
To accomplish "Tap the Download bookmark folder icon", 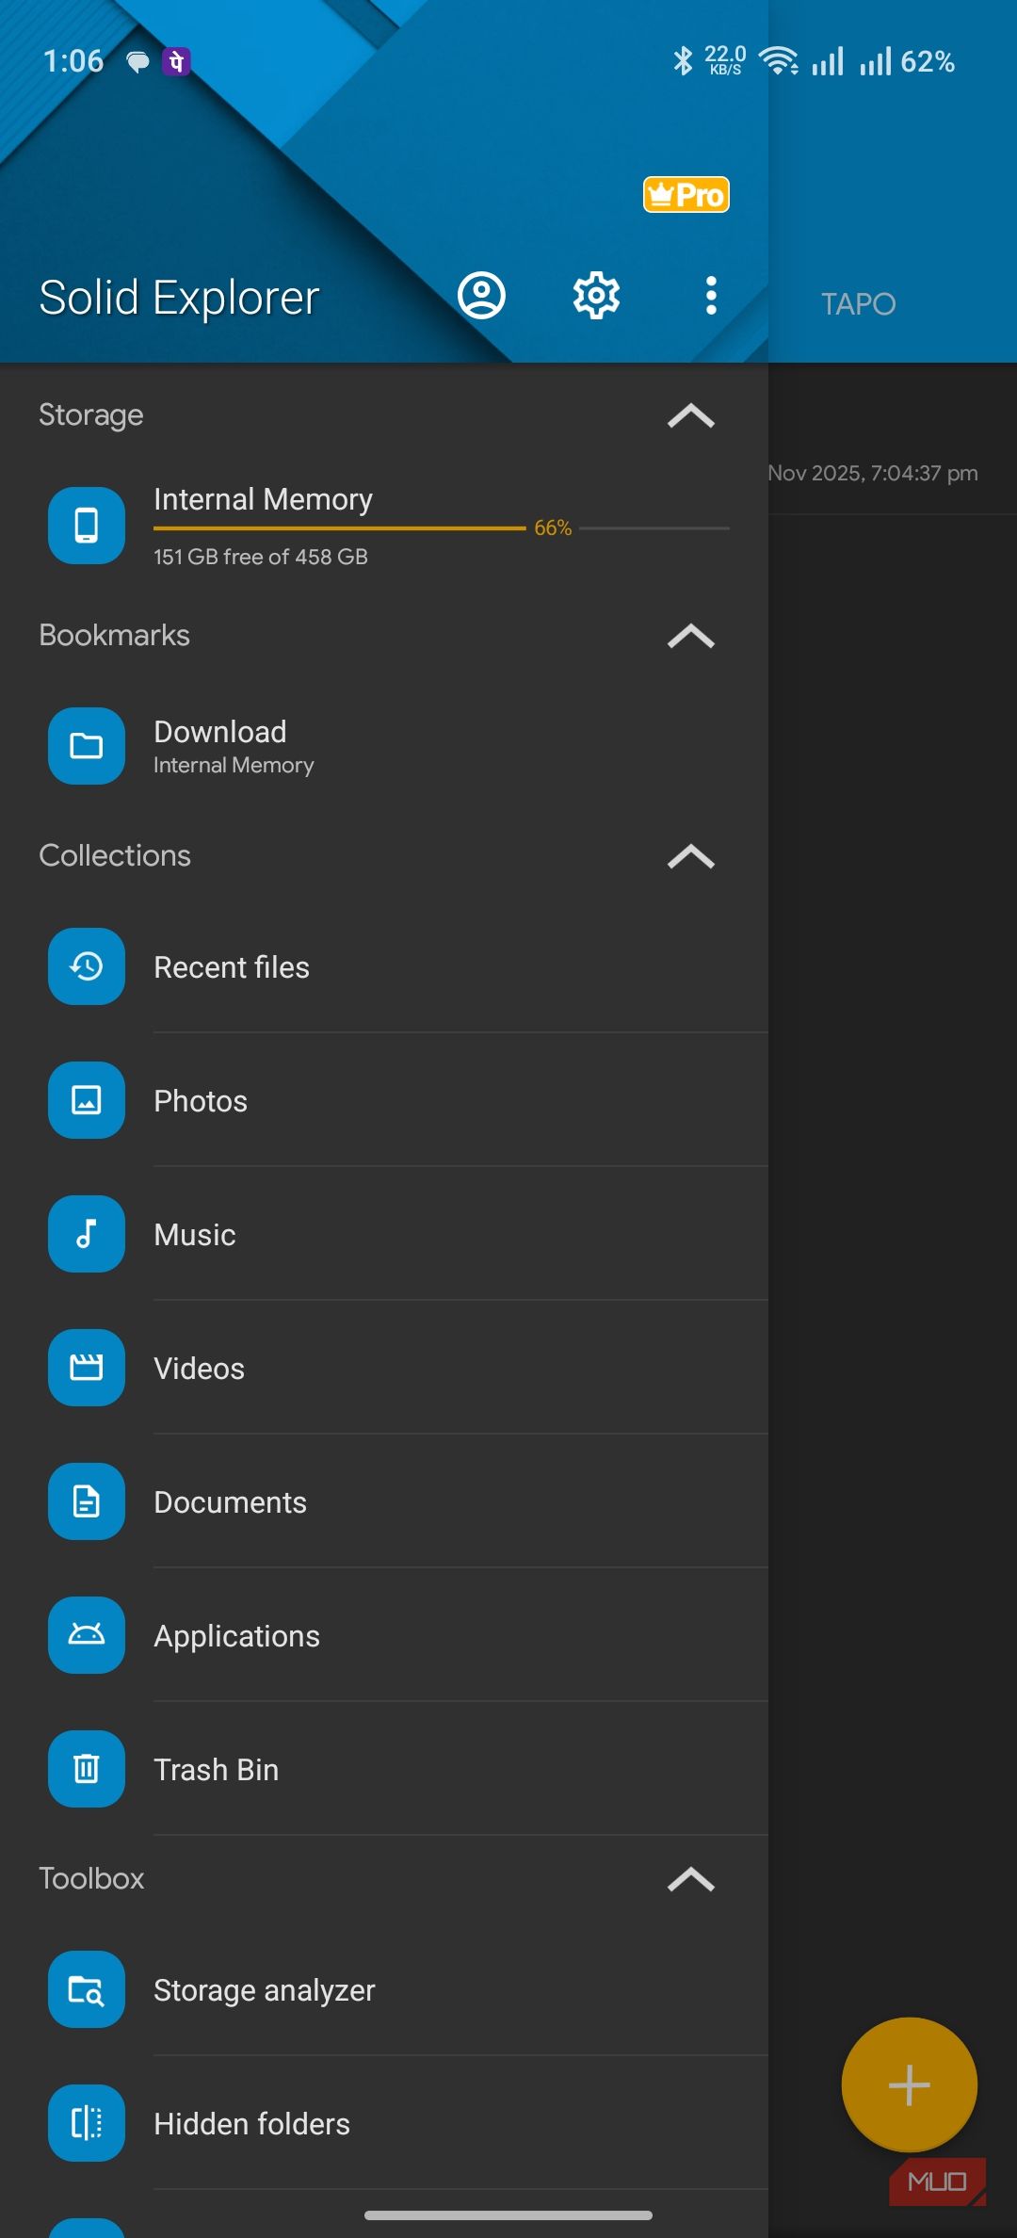I will click(x=87, y=746).
